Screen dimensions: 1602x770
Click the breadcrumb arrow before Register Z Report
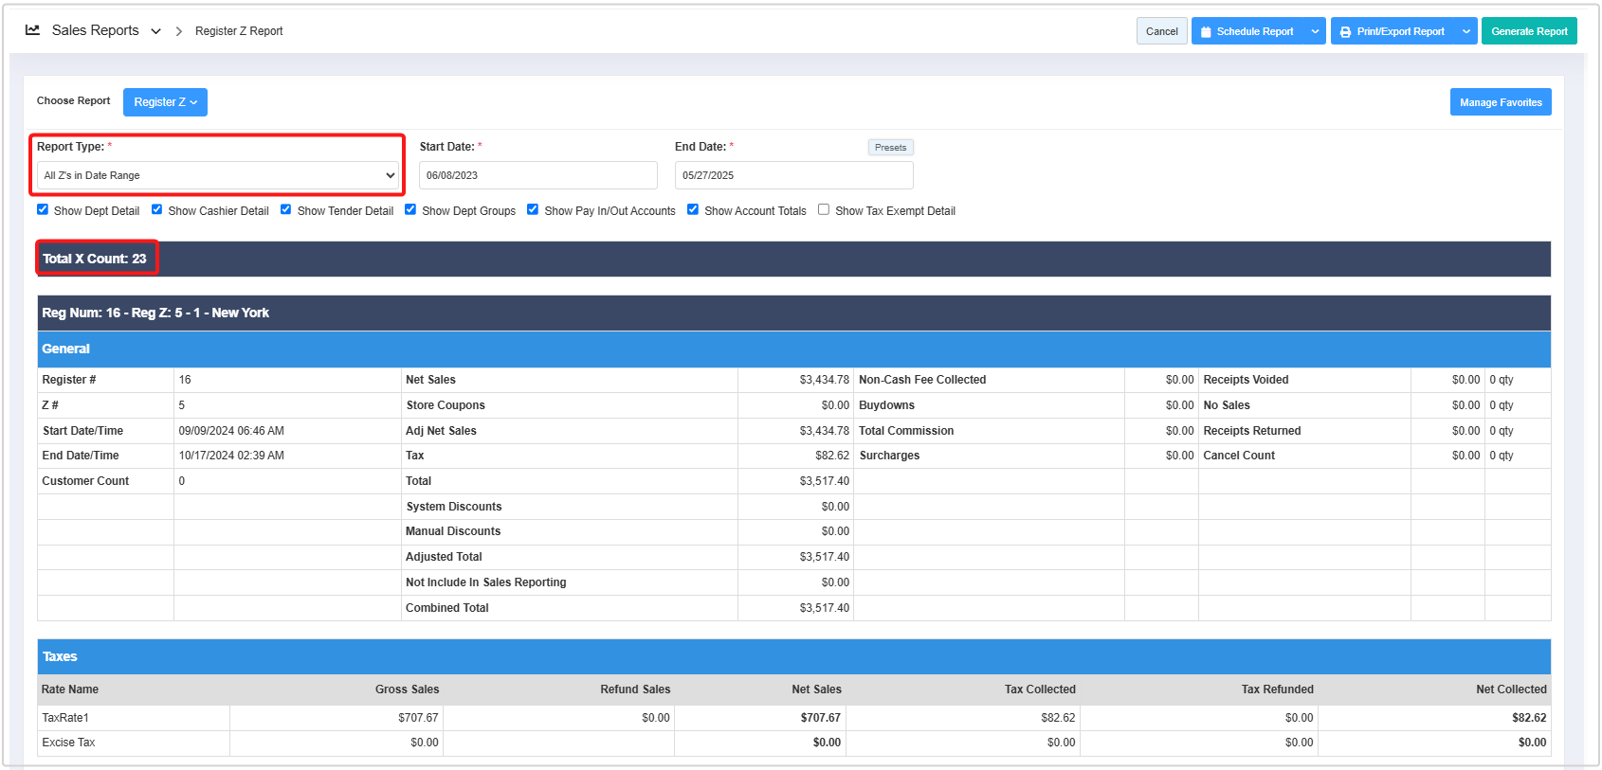click(178, 31)
